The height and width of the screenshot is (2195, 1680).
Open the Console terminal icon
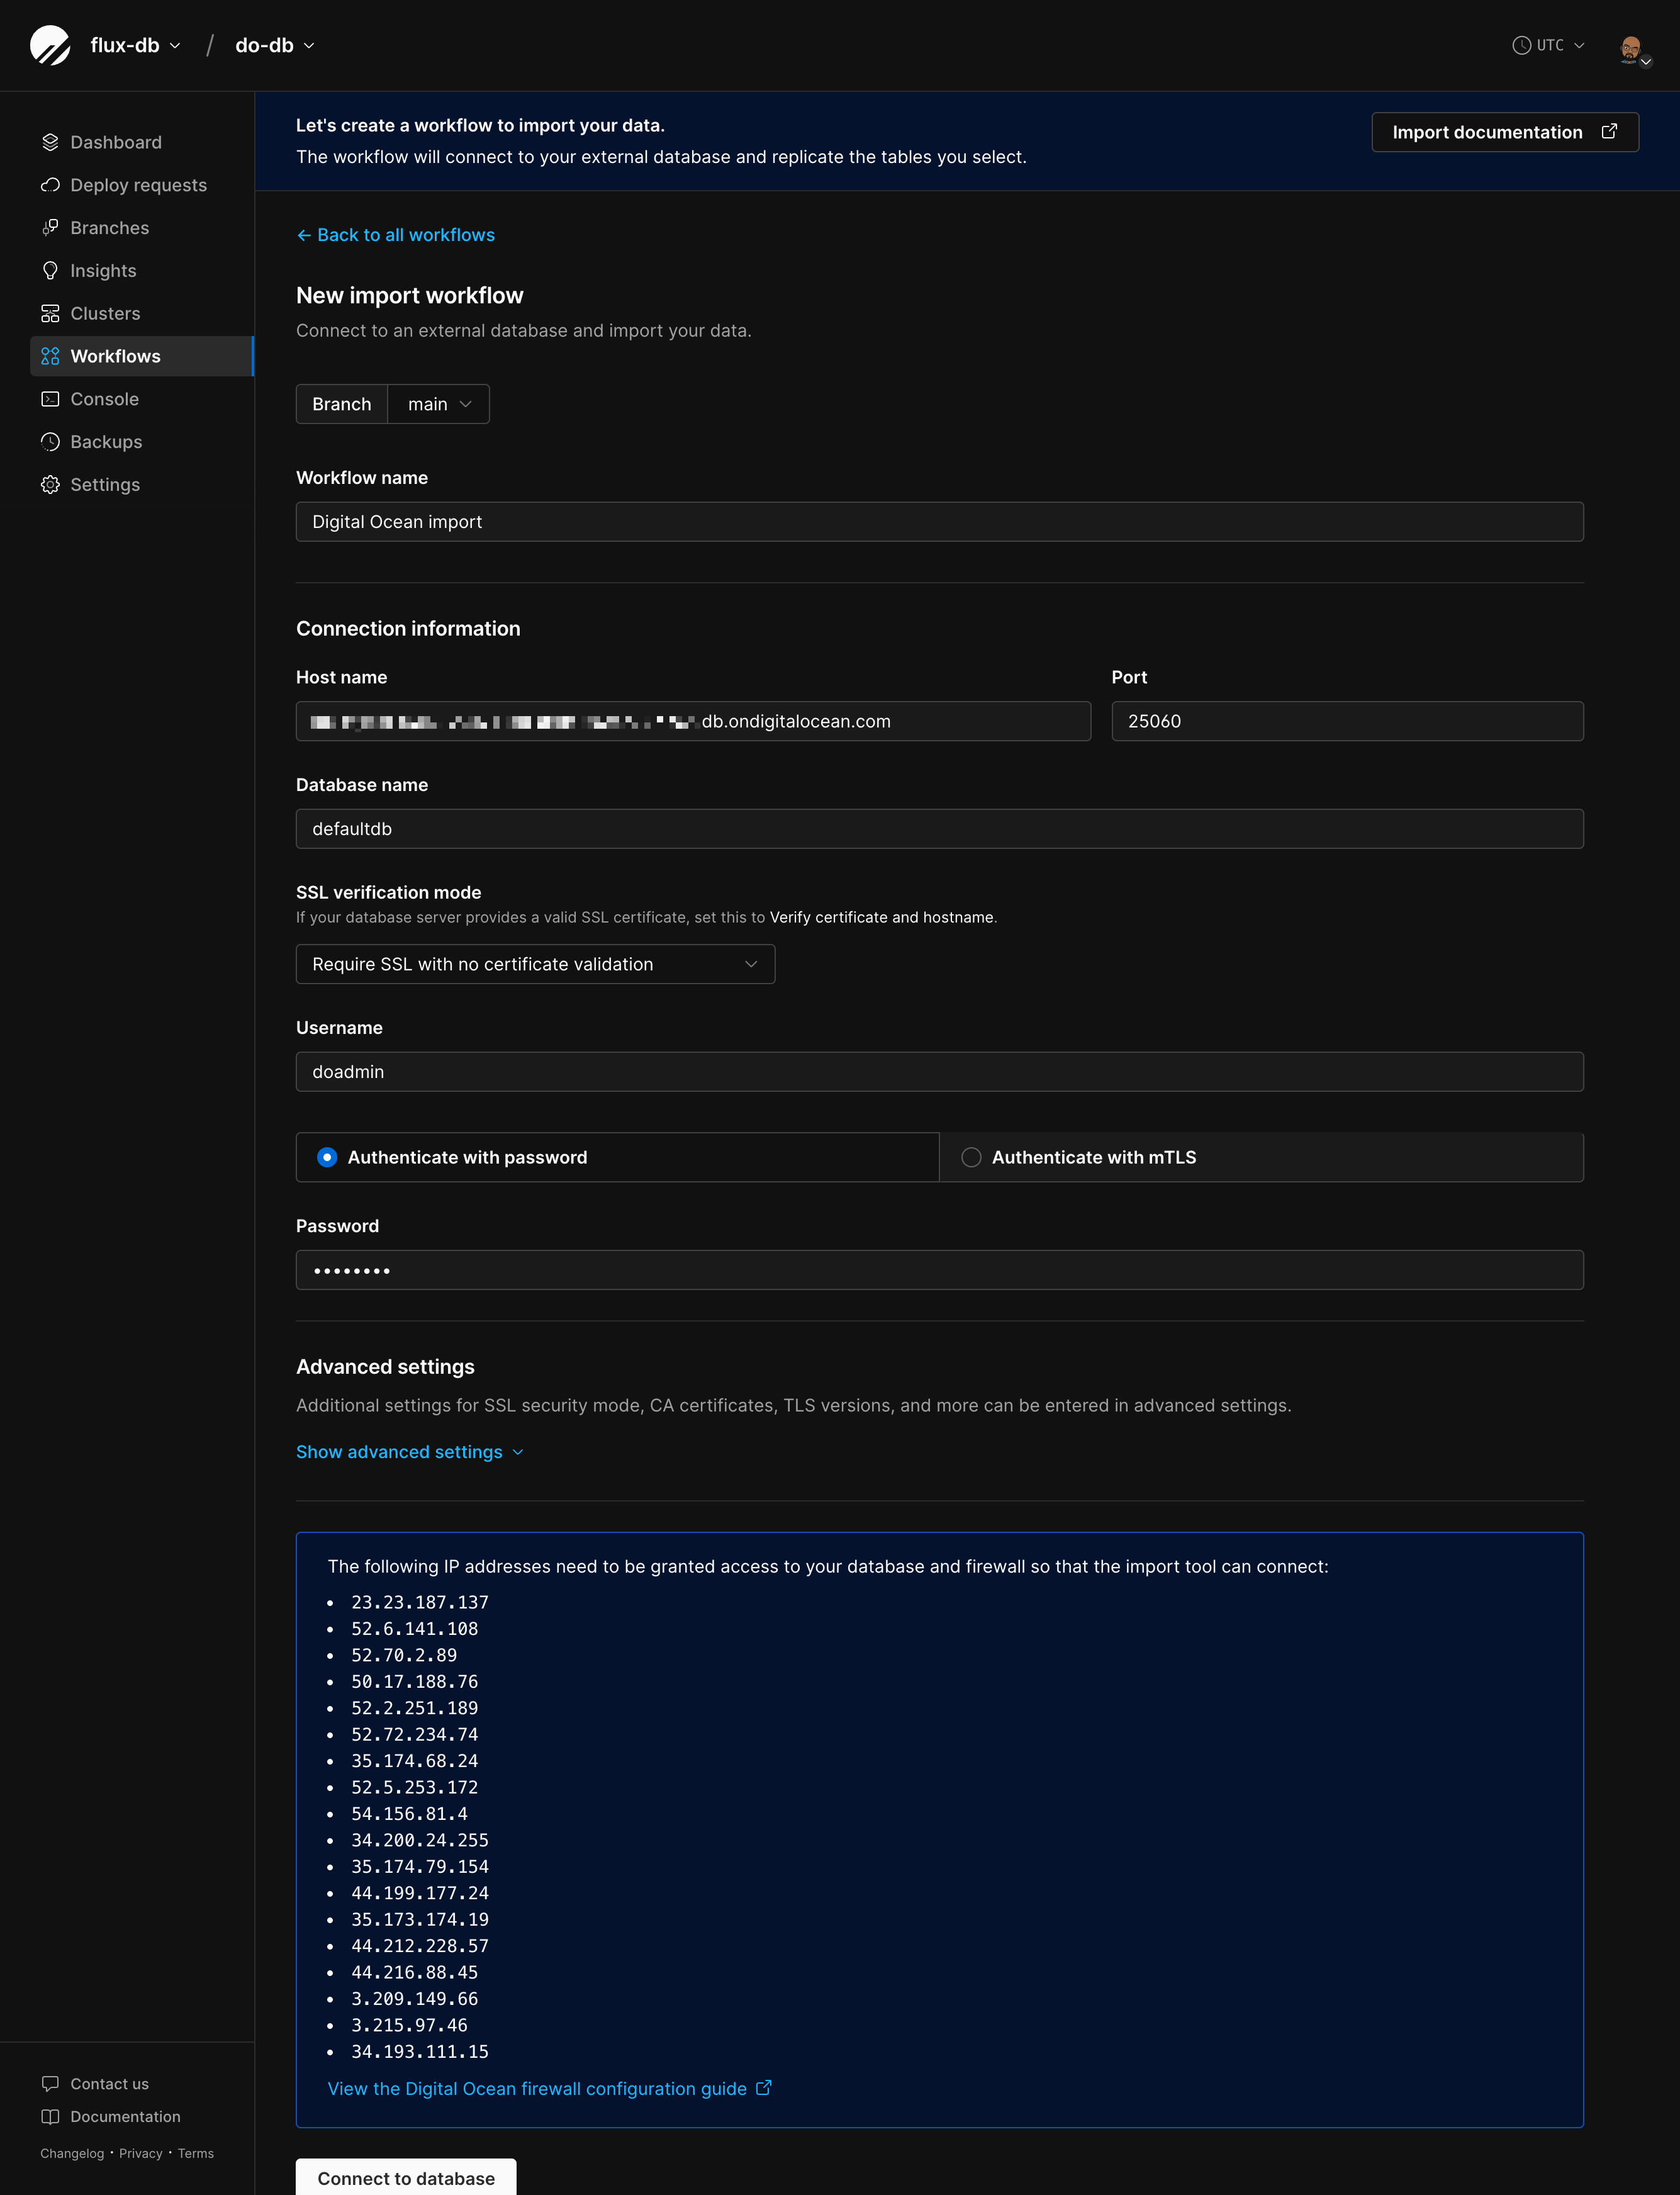pos(51,398)
